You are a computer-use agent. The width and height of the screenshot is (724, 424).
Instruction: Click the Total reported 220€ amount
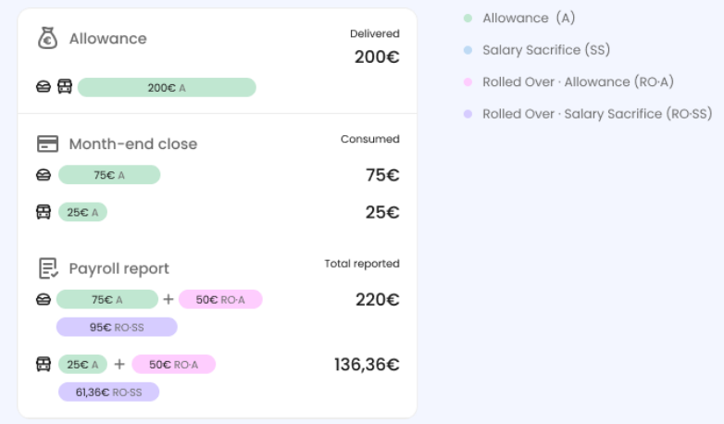point(377,300)
